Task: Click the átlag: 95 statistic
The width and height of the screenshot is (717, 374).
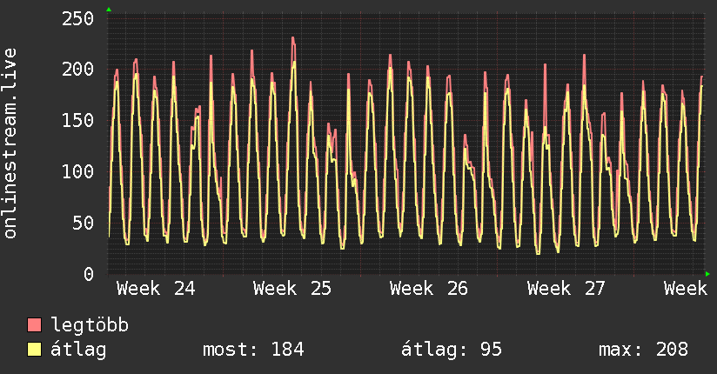Action: tap(452, 350)
